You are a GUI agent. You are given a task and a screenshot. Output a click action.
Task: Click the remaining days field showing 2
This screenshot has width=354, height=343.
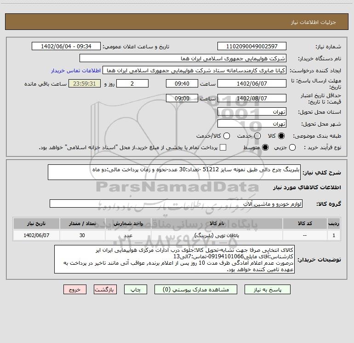[132, 83]
